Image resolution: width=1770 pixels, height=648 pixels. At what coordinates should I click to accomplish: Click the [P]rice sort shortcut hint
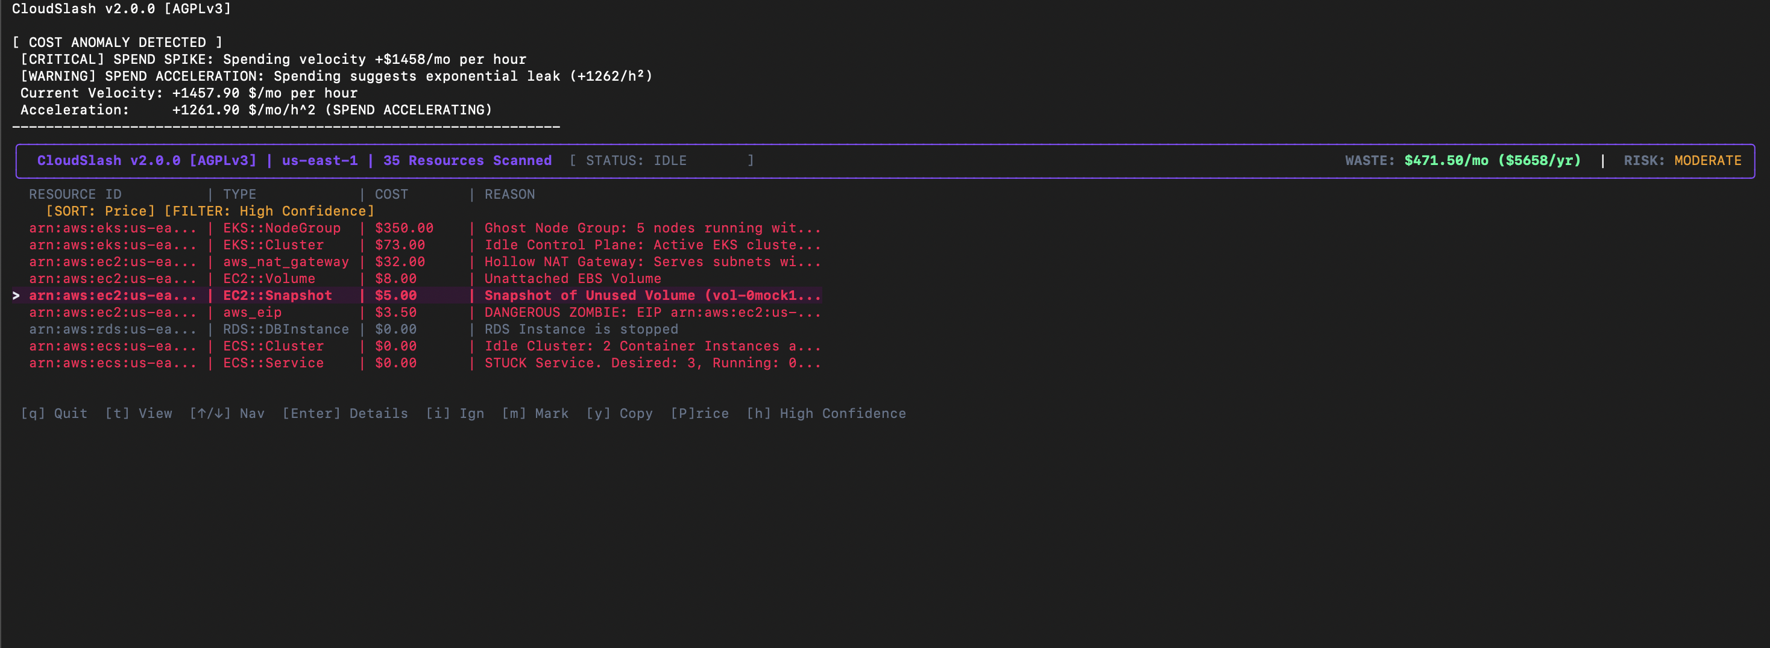click(x=699, y=413)
